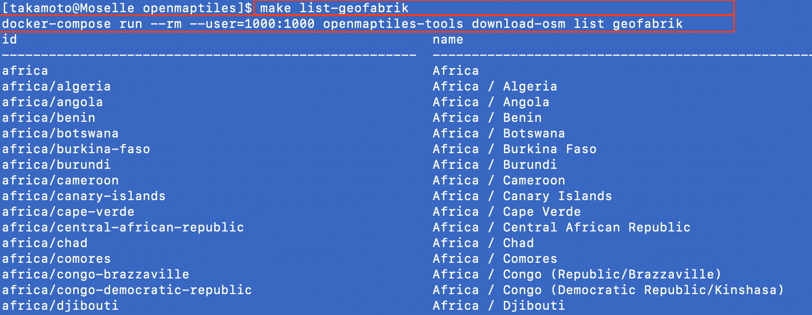Image resolution: width=812 pixels, height=315 pixels.
Task: Select the id 'africa/algeria'
Action: pyautogui.click(x=57, y=87)
